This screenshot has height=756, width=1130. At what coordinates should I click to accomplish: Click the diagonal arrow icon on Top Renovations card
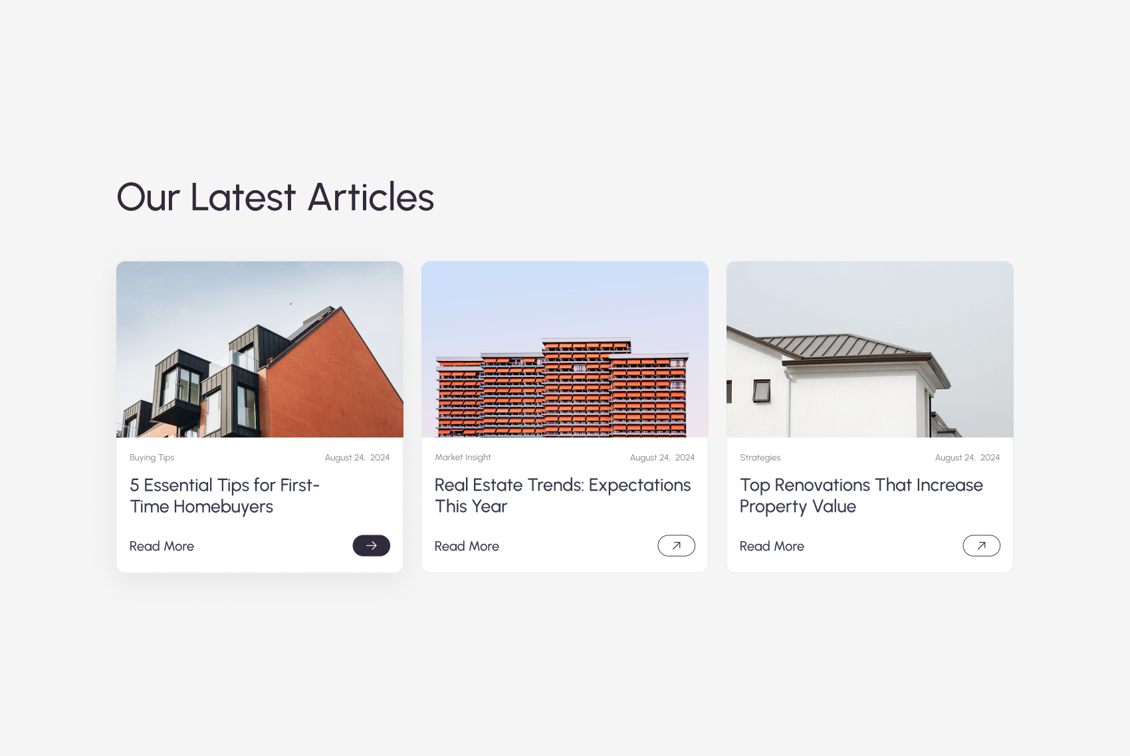click(981, 545)
